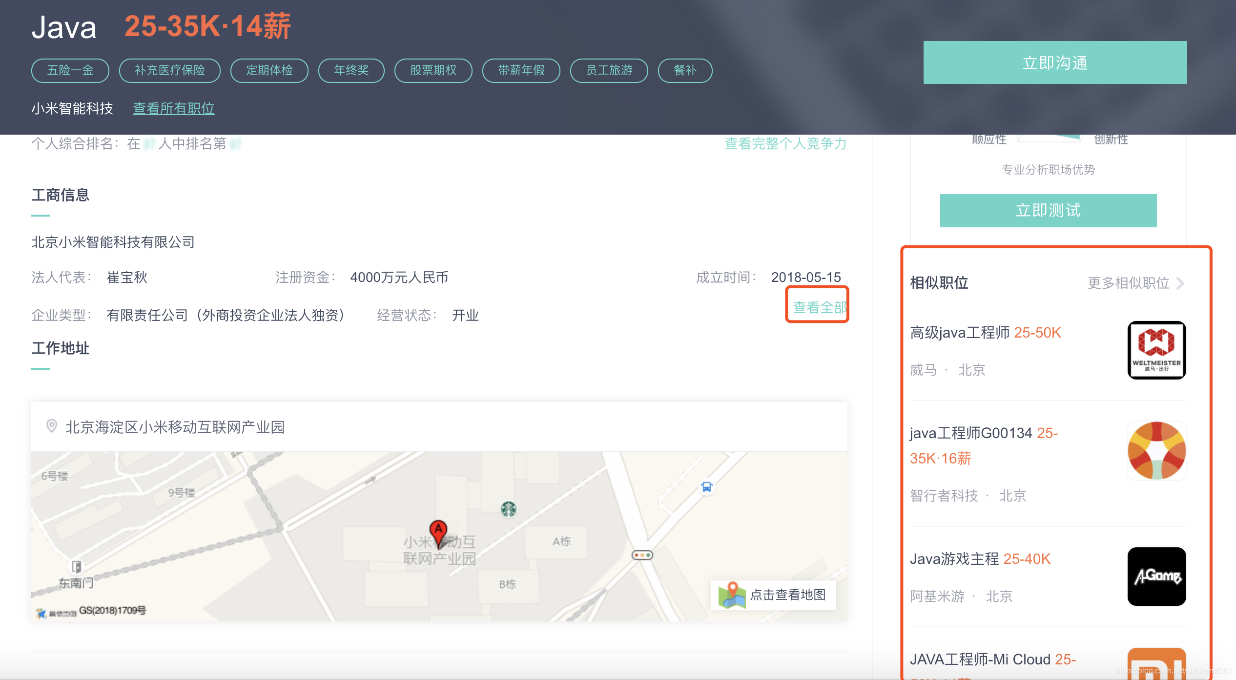Expand similar jobs via chevron arrow
The image size is (1236, 680).
(1180, 283)
